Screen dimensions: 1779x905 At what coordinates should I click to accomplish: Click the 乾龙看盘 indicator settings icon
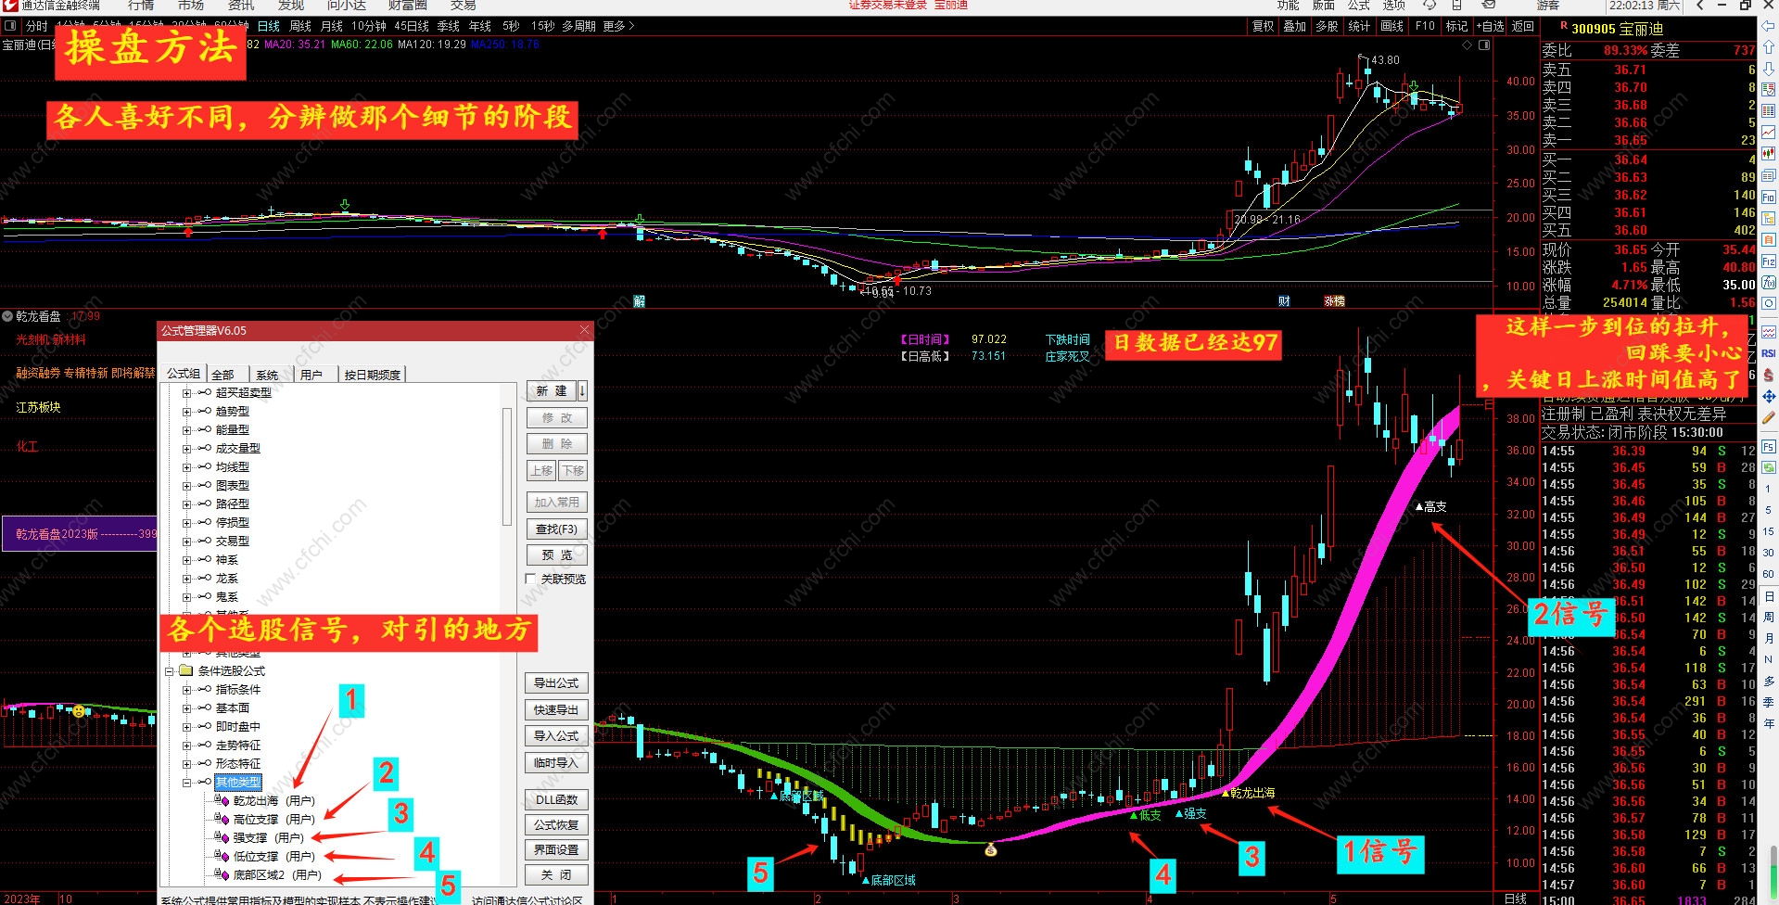(x=7, y=316)
